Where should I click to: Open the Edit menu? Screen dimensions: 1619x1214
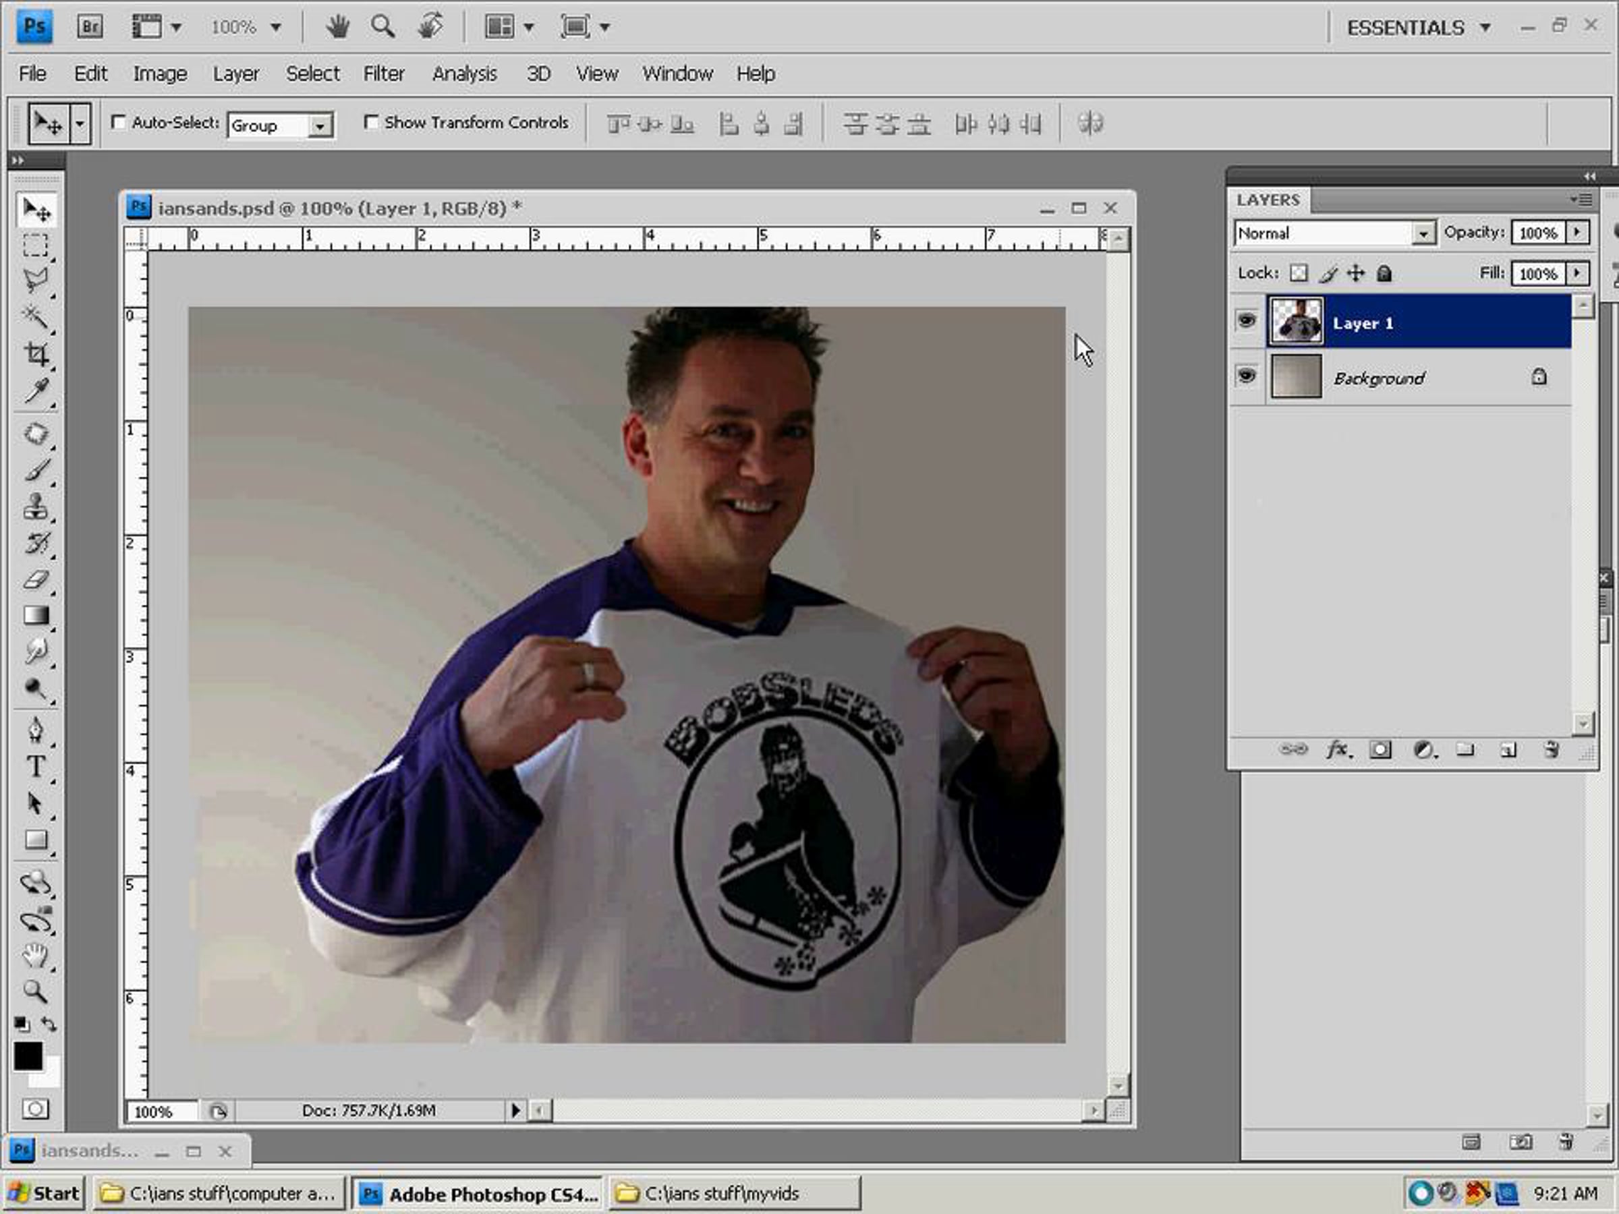(91, 74)
